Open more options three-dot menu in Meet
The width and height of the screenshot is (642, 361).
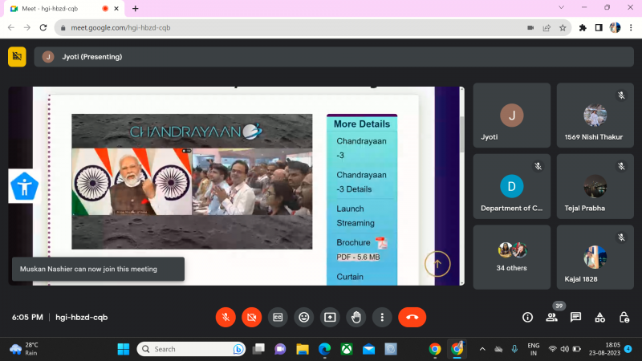click(x=382, y=317)
